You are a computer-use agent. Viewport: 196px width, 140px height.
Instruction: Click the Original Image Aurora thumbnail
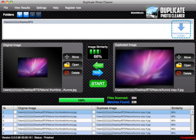[x=33, y=67]
